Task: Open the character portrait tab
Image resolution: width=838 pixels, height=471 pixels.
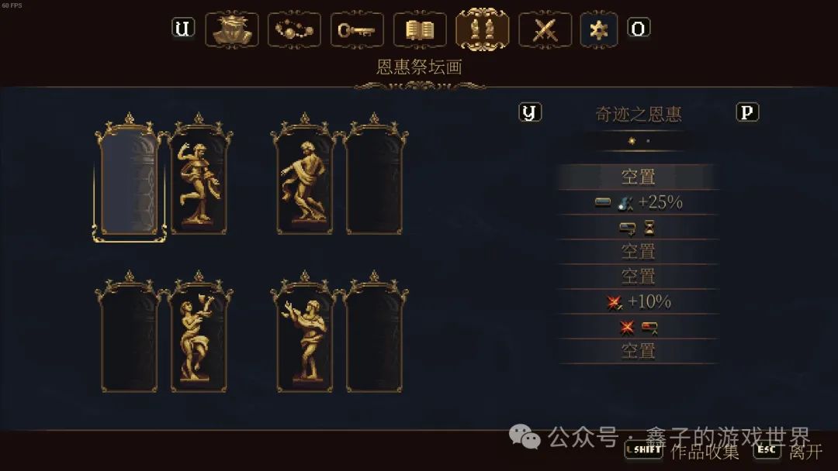Action: [232, 30]
